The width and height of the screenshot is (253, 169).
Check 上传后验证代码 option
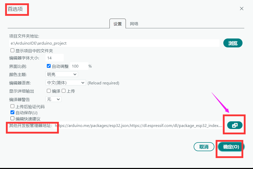point(13,106)
